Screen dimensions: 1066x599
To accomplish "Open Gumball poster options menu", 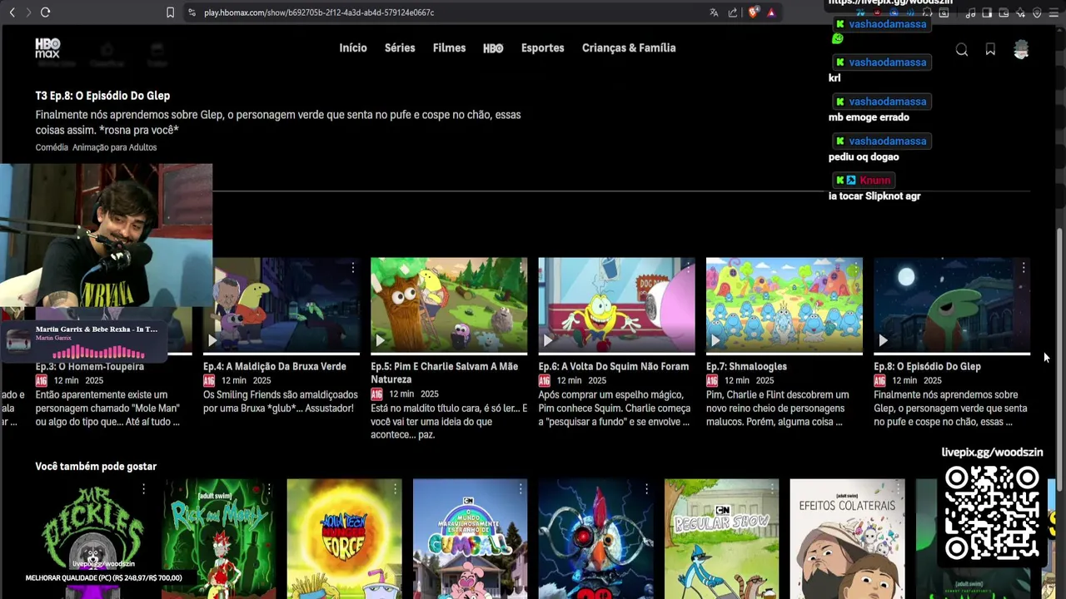I will (x=521, y=489).
